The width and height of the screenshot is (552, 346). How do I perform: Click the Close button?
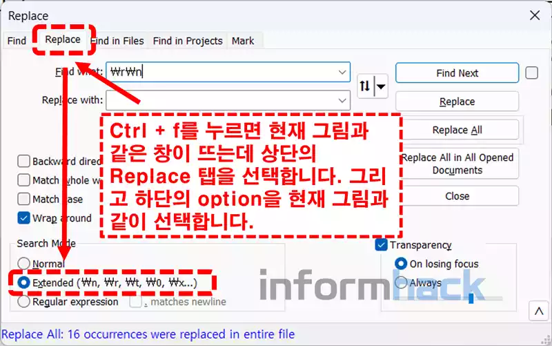point(457,196)
